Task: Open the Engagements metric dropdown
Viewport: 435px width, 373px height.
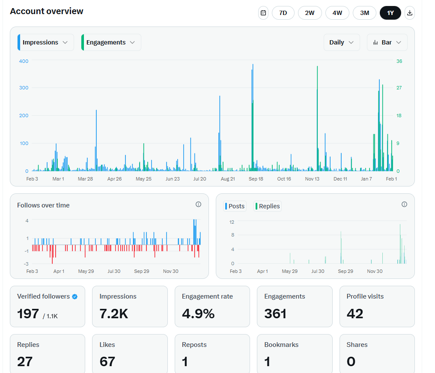Action: coord(111,42)
